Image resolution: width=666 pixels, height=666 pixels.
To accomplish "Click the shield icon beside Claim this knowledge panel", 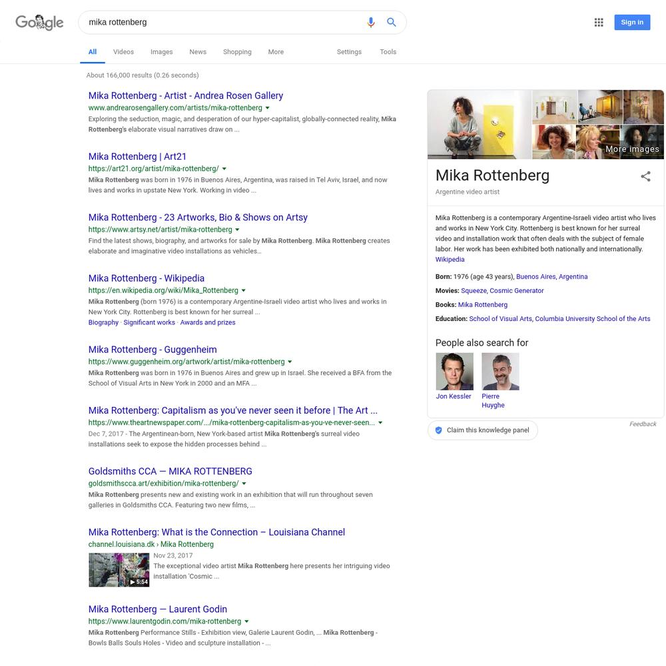I will point(439,430).
